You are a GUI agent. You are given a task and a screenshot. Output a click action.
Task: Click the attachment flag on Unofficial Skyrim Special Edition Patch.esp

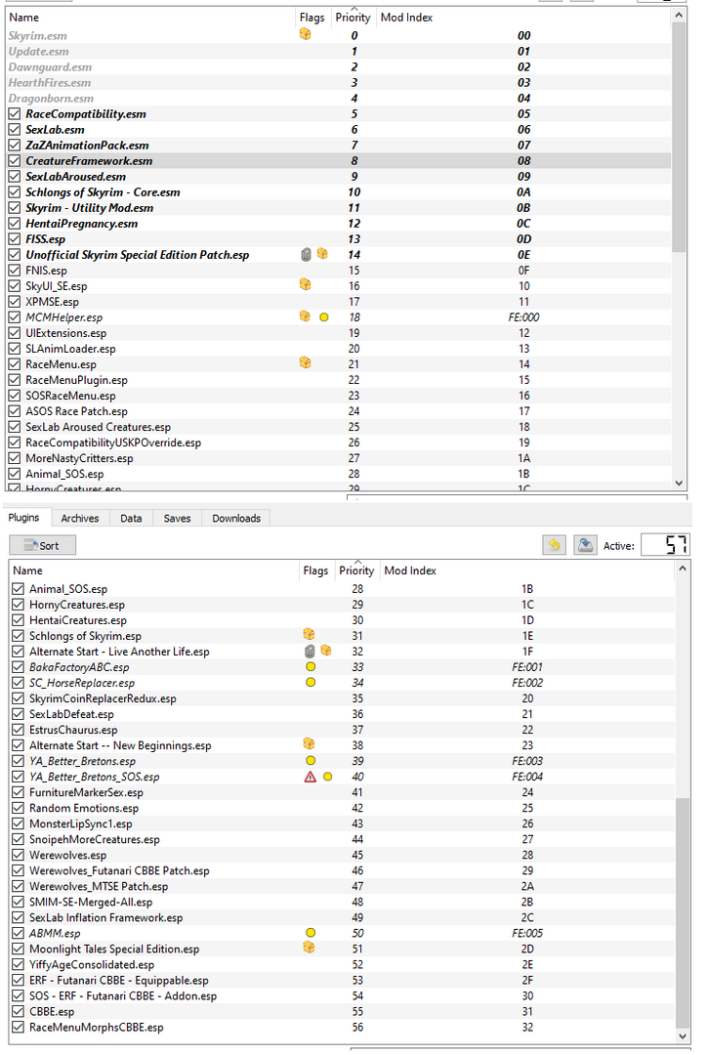pyautogui.click(x=306, y=254)
